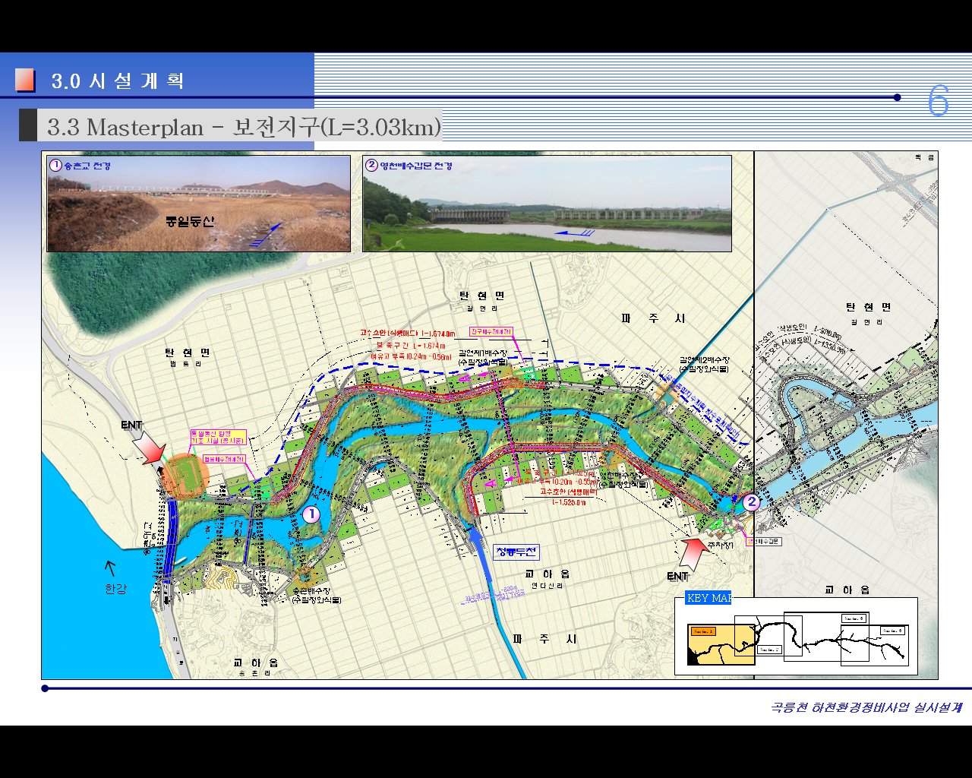This screenshot has height=778, width=972.
Task: Click the red 고수호안 L=1,674.0m text
Action: [x=408, y=334]
